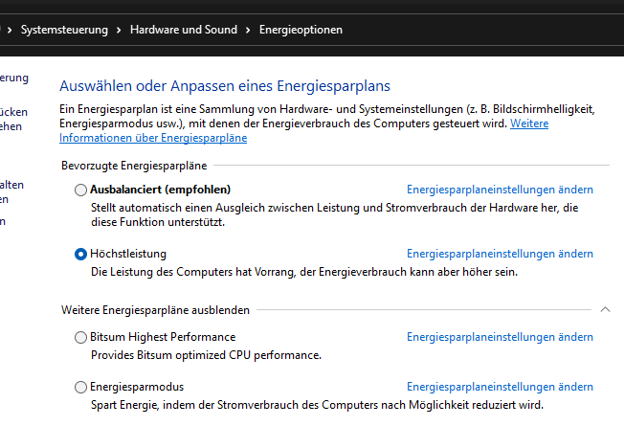Change plan settings for Energiesparmodus
This screenshot has width=624, height=426.
[500, 387]
